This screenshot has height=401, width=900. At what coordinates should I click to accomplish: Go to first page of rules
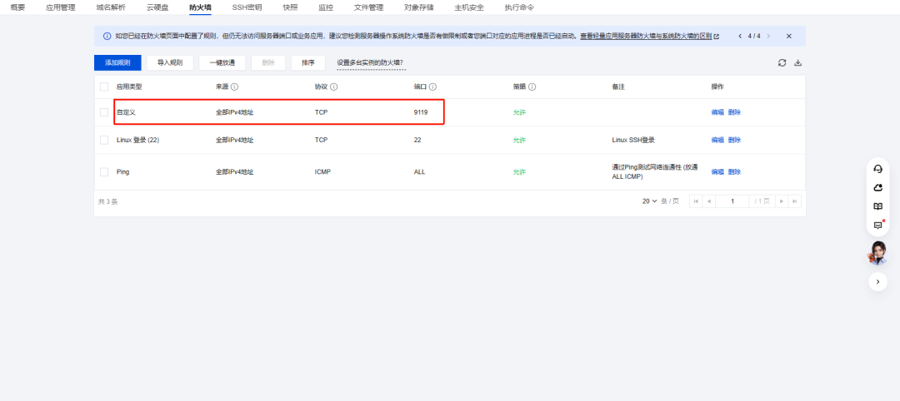click(x=696, y=201)
